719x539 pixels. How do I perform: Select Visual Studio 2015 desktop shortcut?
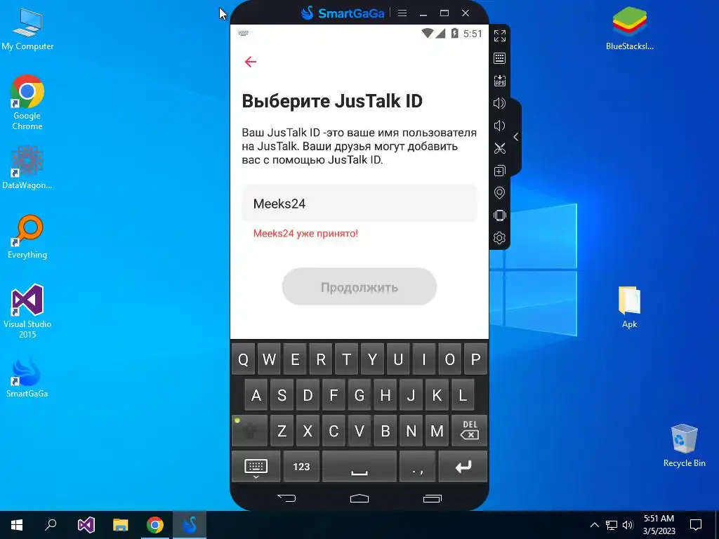tap(27, 312)
